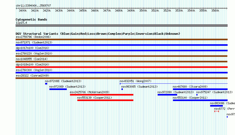Click the nsv972088 (Sudmant2013) label
Viewport: 235px width, 135px height.
(x=63, y=81)
